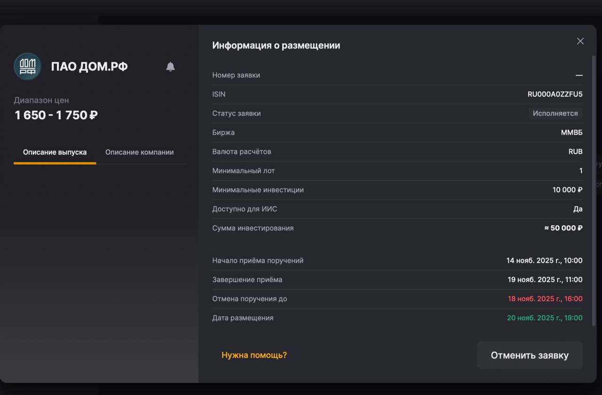Screen dimensions: 602x395
Task: Click the Исполняется status badge
Action: click(x=555, y=113)
